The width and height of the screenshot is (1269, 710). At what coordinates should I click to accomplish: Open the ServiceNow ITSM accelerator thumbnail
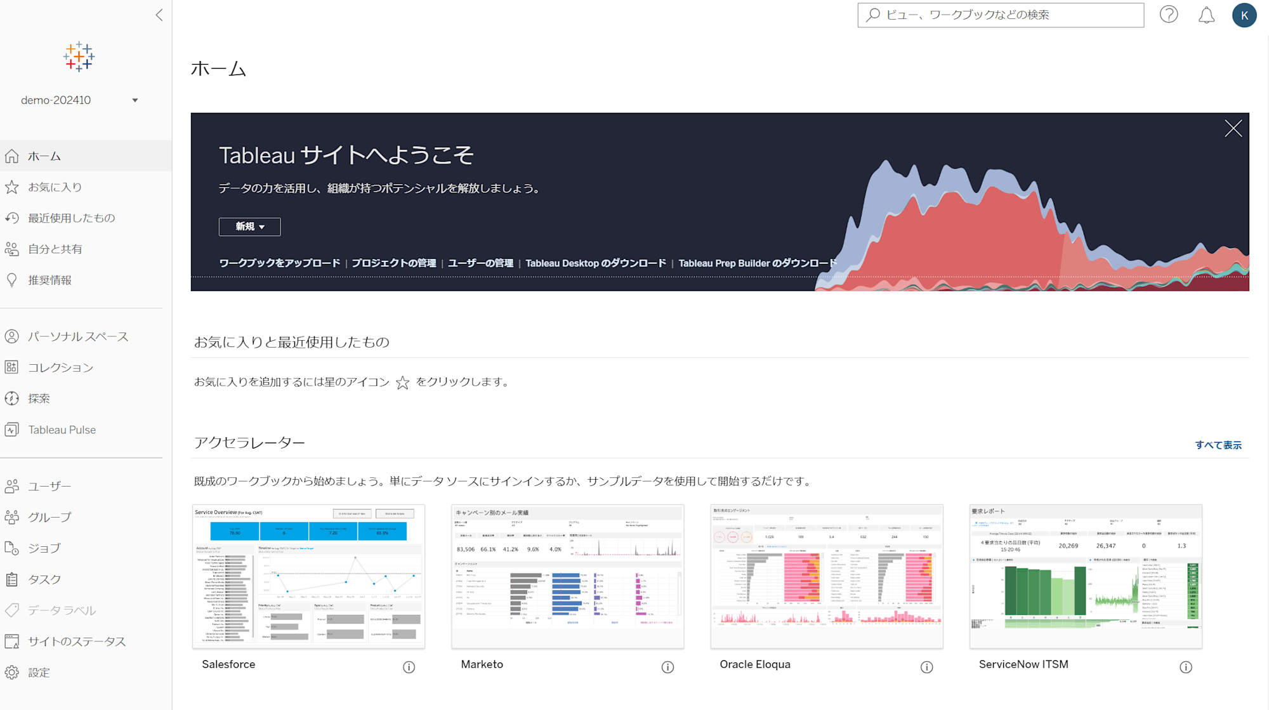(1086, 576)
